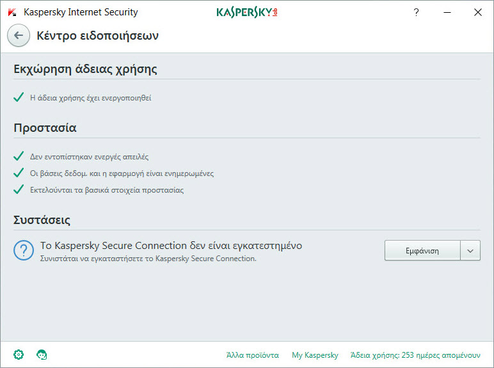The width and height of the screenshot is (494, 368).
Task: Open the support agent icon
Action: coord(42,355)
